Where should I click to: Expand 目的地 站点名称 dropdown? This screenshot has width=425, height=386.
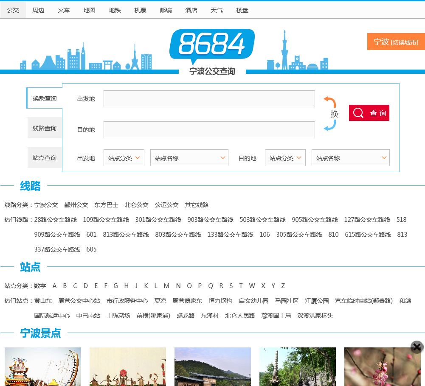[x=350, y=158]
